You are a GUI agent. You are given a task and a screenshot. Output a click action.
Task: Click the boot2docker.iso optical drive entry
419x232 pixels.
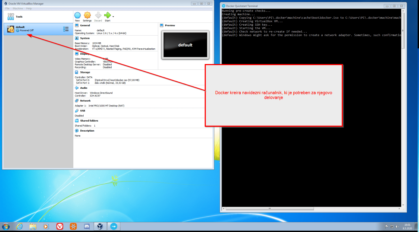click(117, 80)
